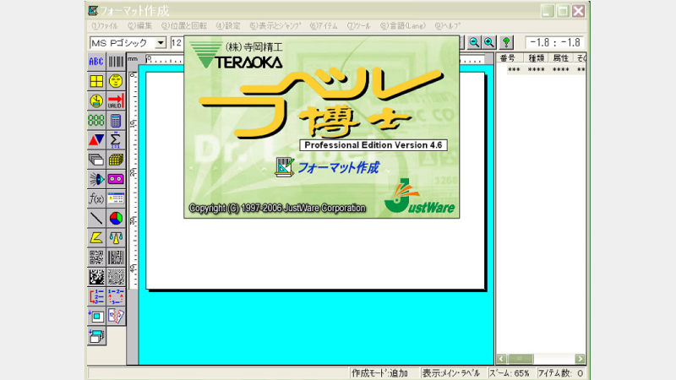Select the stacked layers insert tool

(96, 336)
